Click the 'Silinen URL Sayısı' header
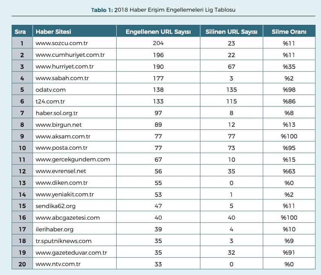 click(231, 32)
